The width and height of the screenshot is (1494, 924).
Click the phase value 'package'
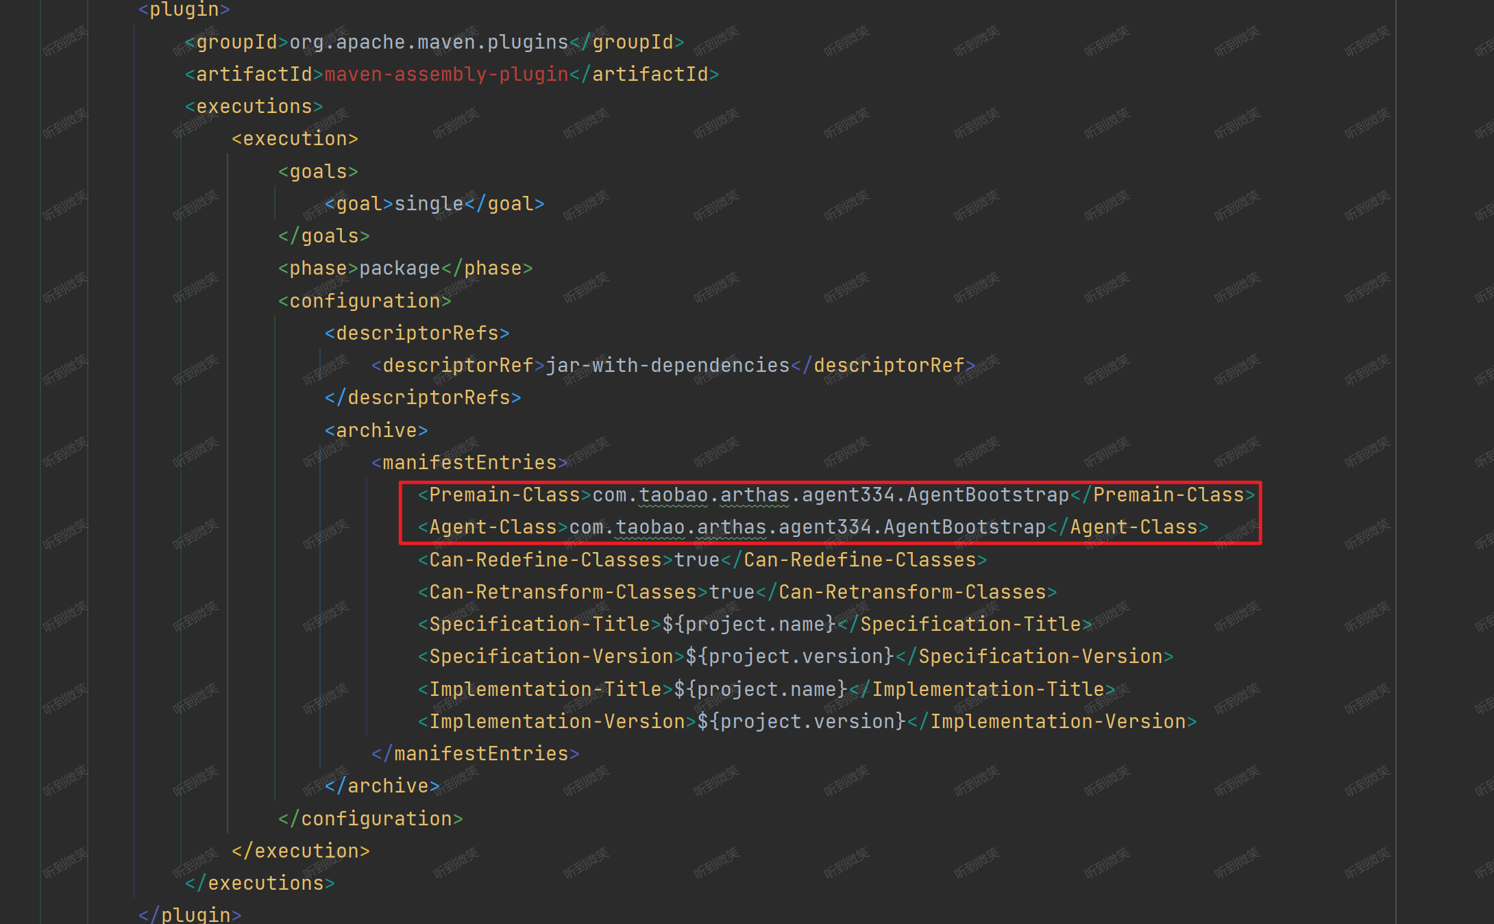pyautogui.click(x=399, y=268)
